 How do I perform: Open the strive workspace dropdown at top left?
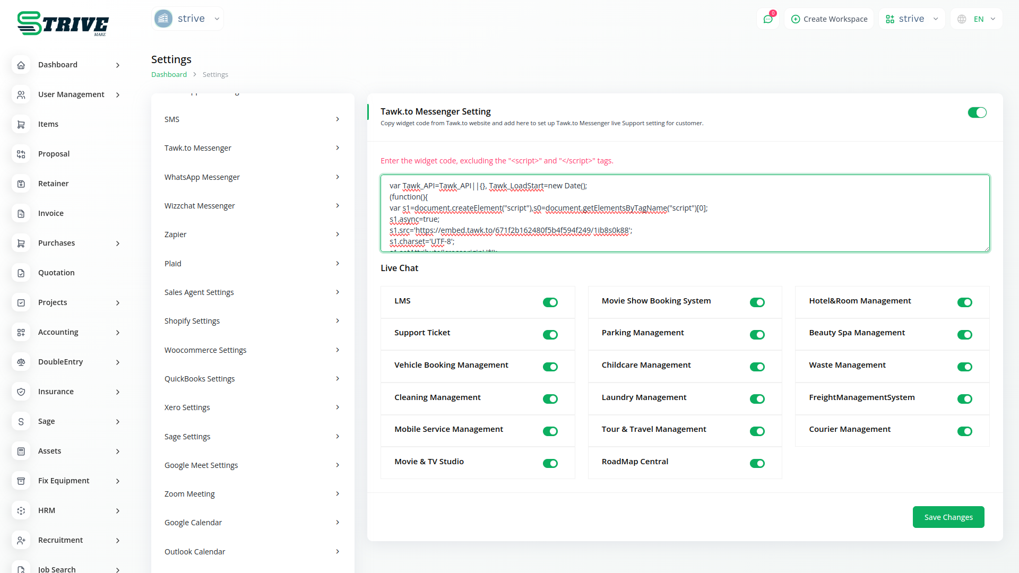(187, 19)
